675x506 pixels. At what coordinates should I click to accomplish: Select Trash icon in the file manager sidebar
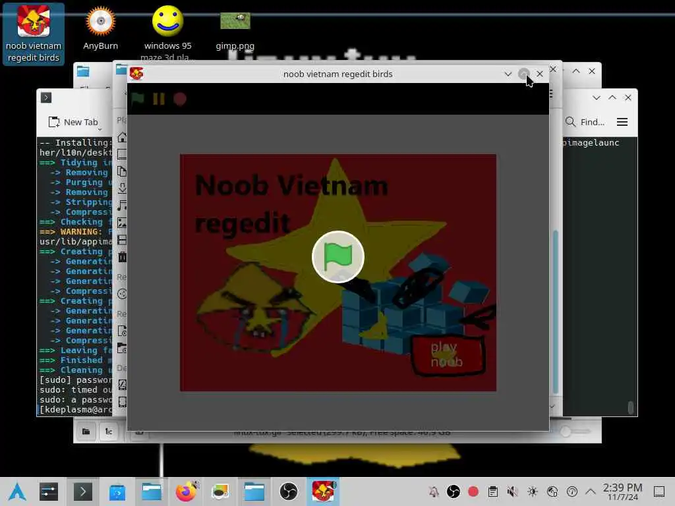coord(122,257)
